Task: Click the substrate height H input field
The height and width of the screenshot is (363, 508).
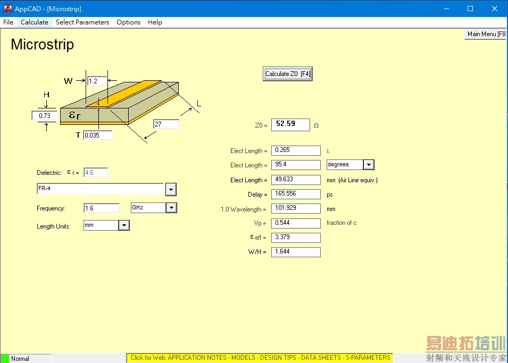Action: [45, 115]
